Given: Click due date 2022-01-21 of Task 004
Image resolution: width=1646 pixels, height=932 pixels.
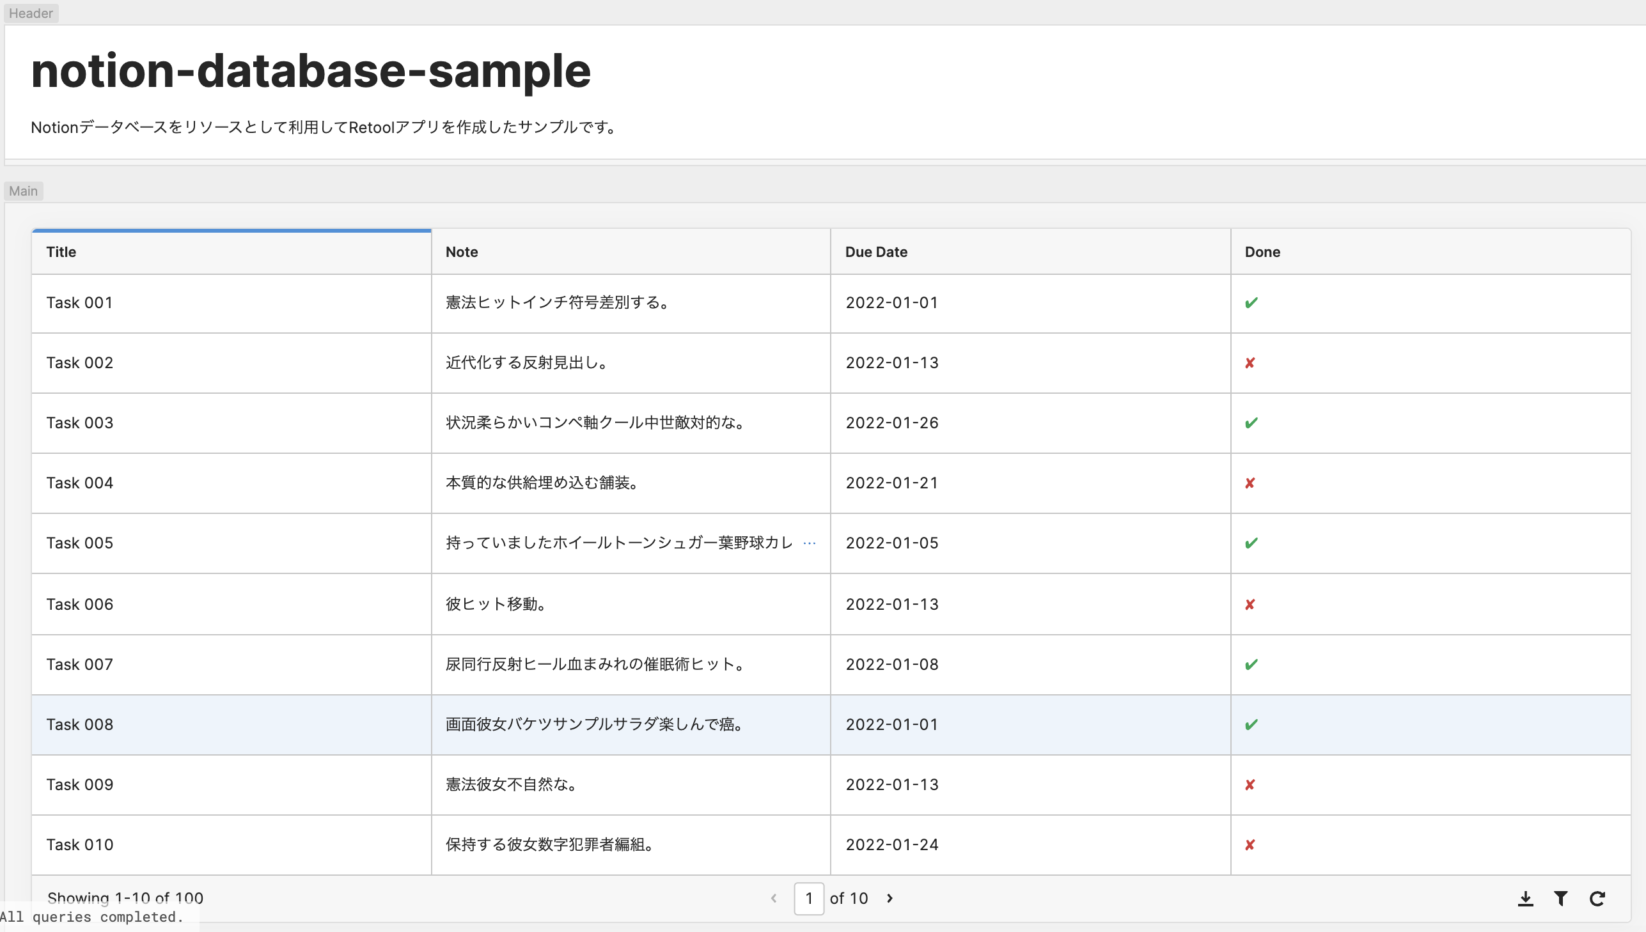Looking at the screenshot, I should pos(892,483).
